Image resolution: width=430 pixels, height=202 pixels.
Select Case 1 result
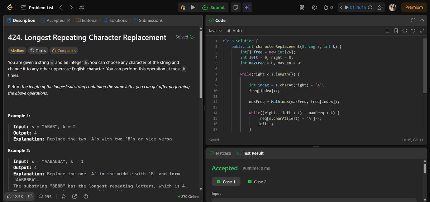tap(226, 182)
